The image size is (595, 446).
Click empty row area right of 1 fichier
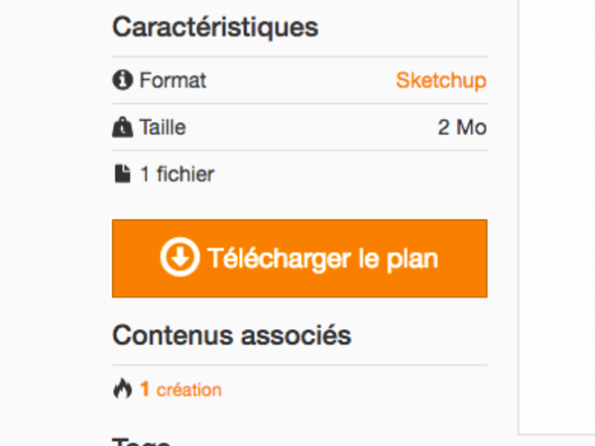347,174
